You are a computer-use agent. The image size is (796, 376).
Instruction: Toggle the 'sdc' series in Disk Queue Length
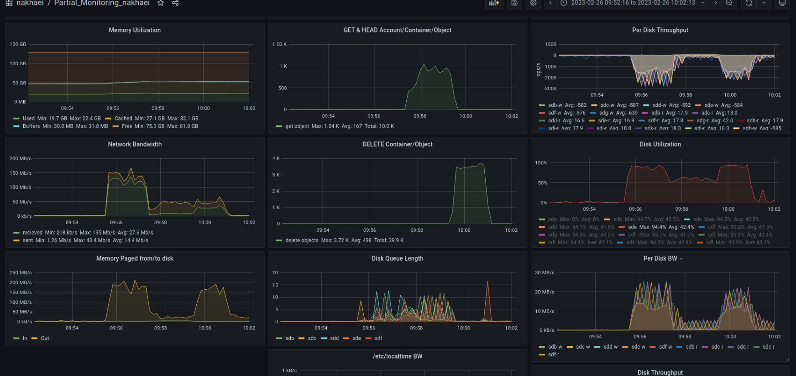[312, 338]
